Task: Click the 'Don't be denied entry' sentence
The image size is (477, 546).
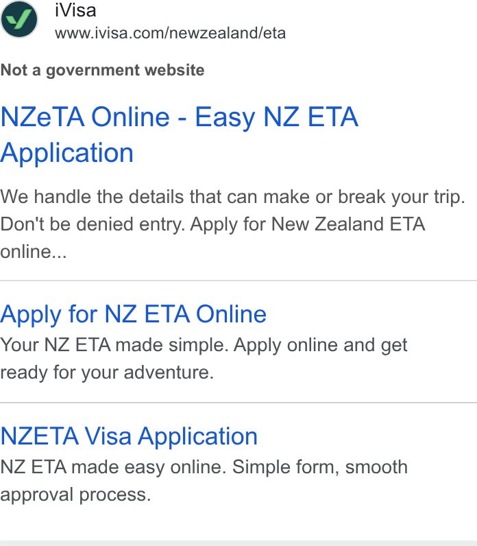Action: pyautogui.click(x=93, y=224)
